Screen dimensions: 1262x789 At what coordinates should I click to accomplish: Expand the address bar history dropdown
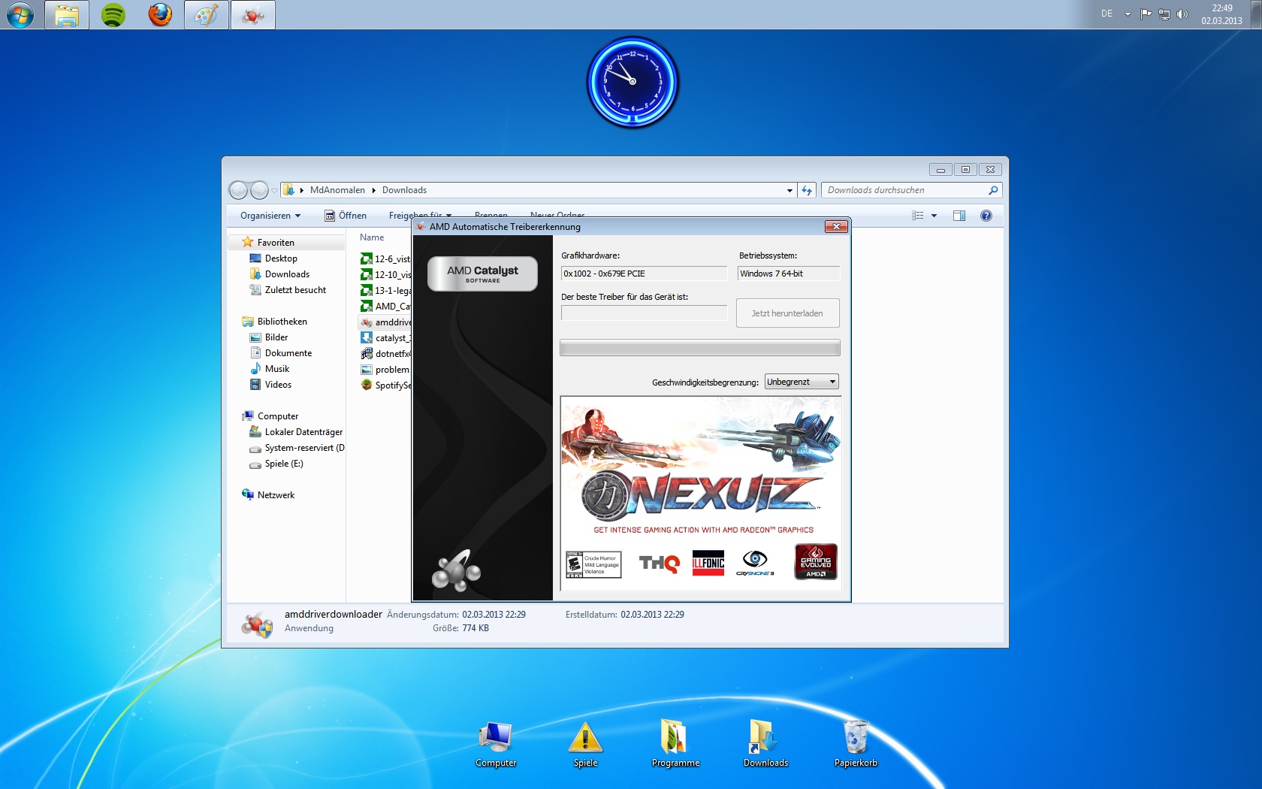[790, 191]
